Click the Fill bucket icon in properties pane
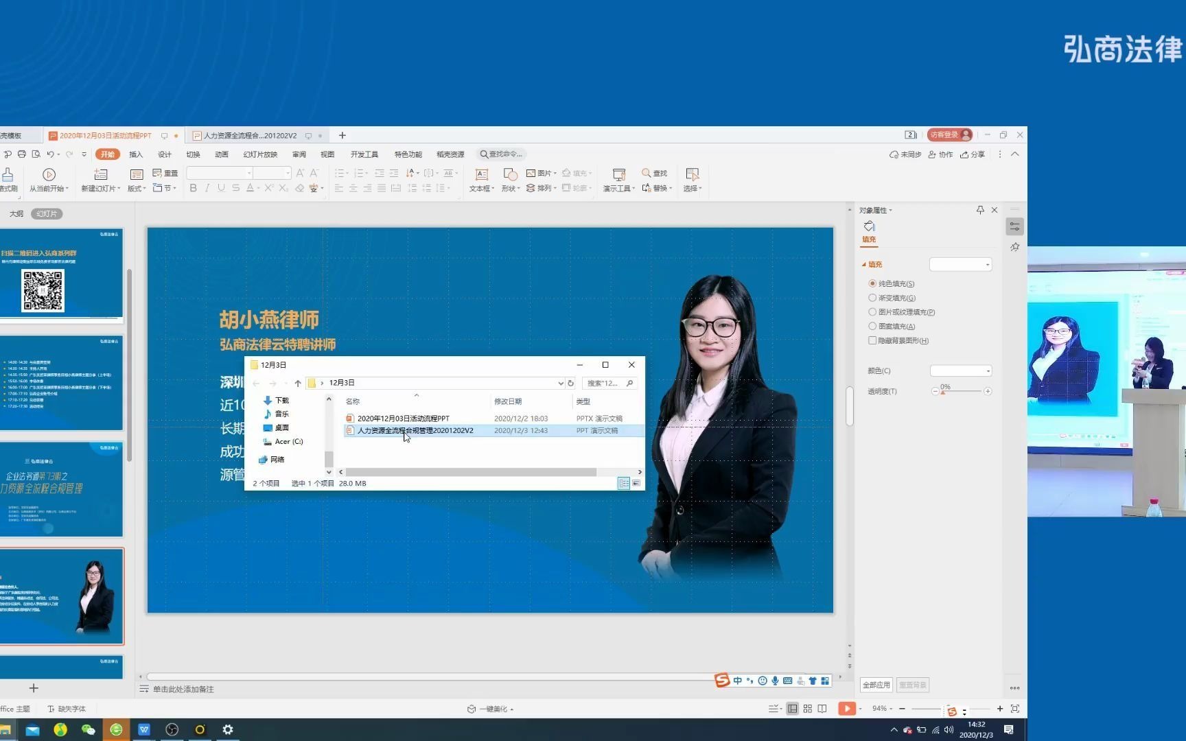Image resolution: width=1186 pixels, height=741 pixels. (870, 226)
